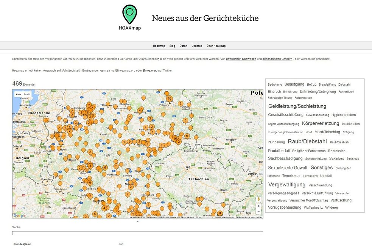
Task: Switch map to Satellit view
Action: click(27, 94)
